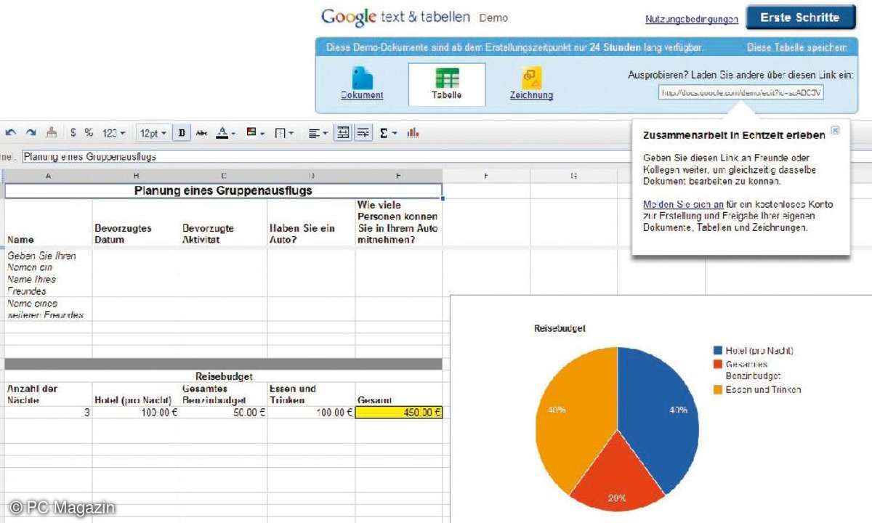Screen dimensions: 872x523
Task: Select the merged title cell Planung eines Gruppenausflugs
Action: [x=223, y=190]
